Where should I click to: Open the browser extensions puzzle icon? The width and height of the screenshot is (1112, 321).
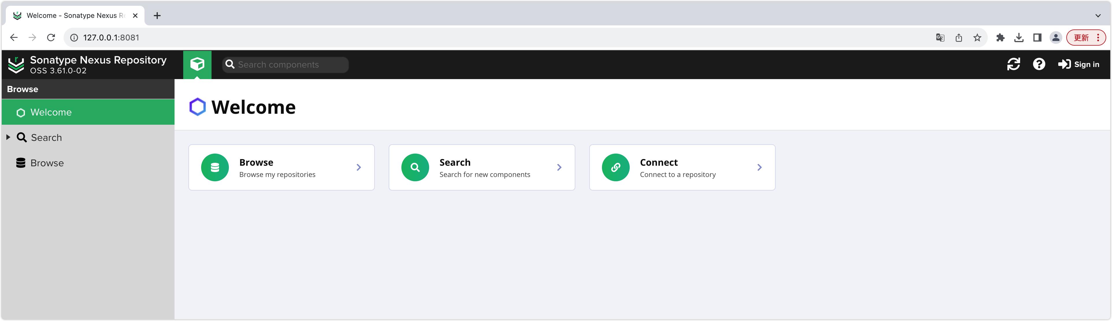(x=1000, y=38)
